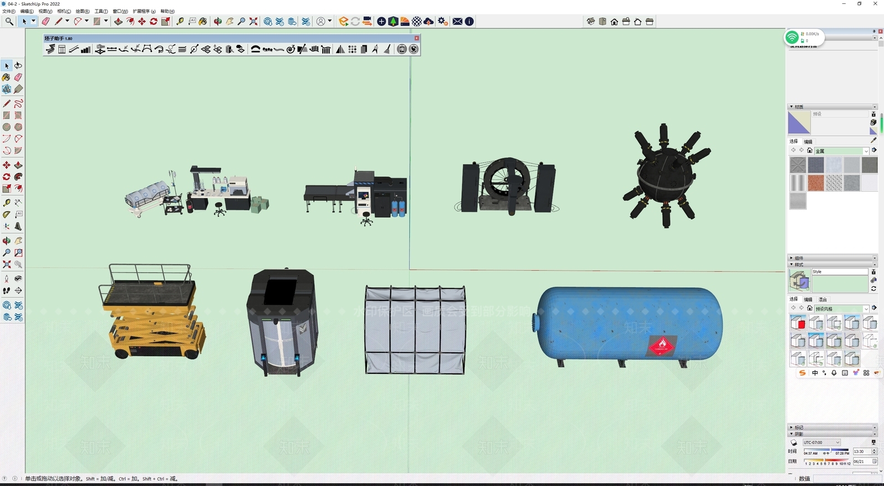
Task: Open the Arc tool dropdown arrow
Action: point(87,22)
